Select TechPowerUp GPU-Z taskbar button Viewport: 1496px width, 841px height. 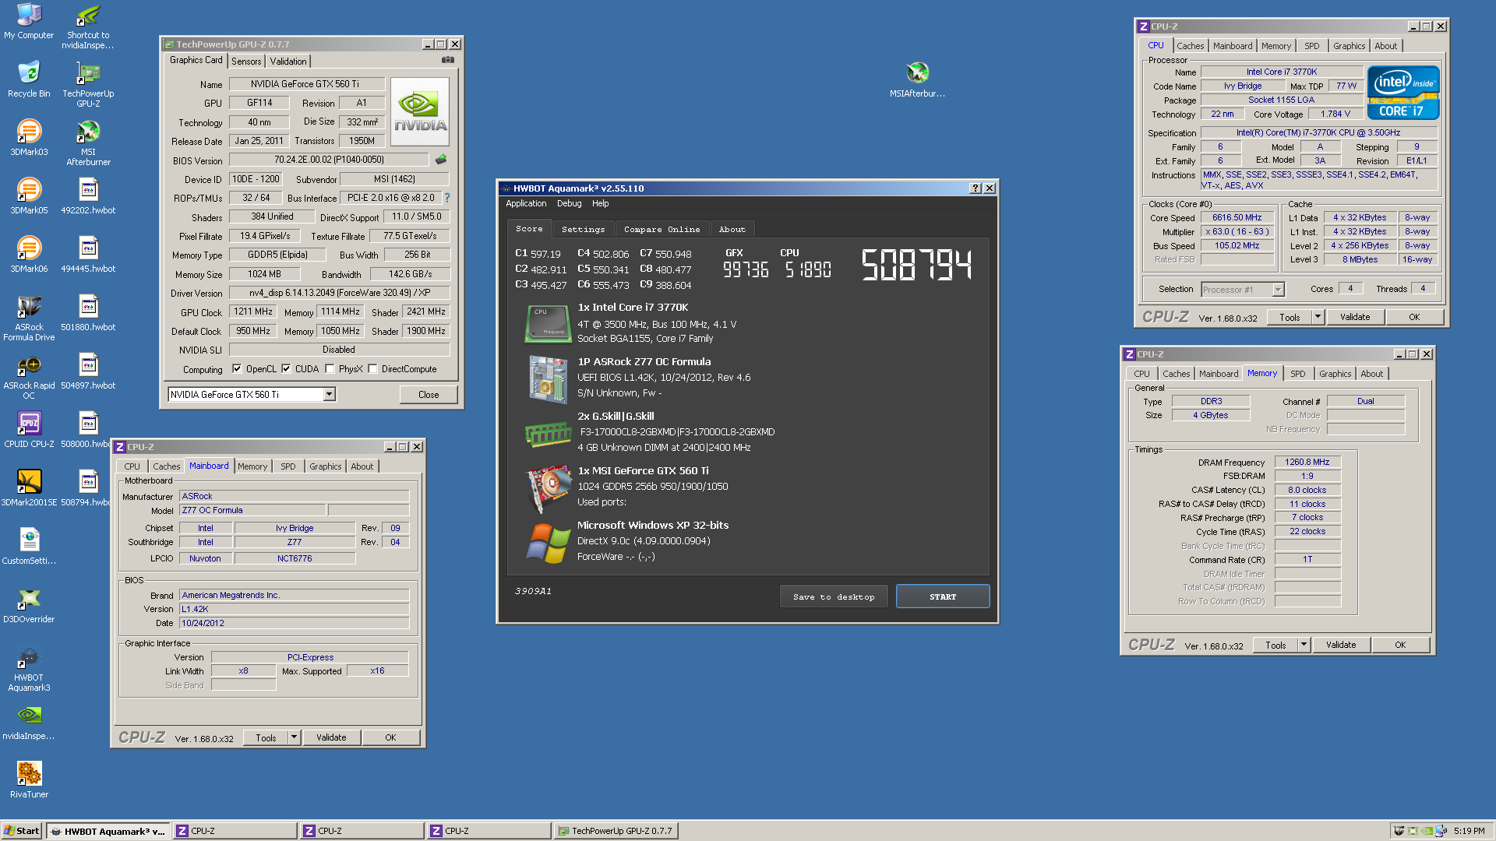coord(616,831)
